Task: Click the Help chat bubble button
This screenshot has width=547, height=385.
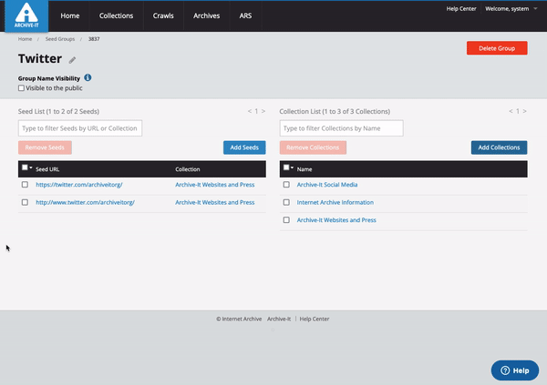Action: coord(515,370)
